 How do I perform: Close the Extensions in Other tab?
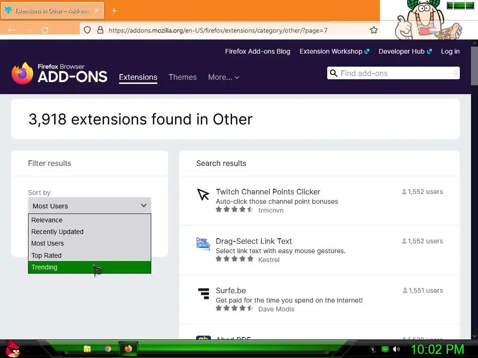(x=97, y=10)
